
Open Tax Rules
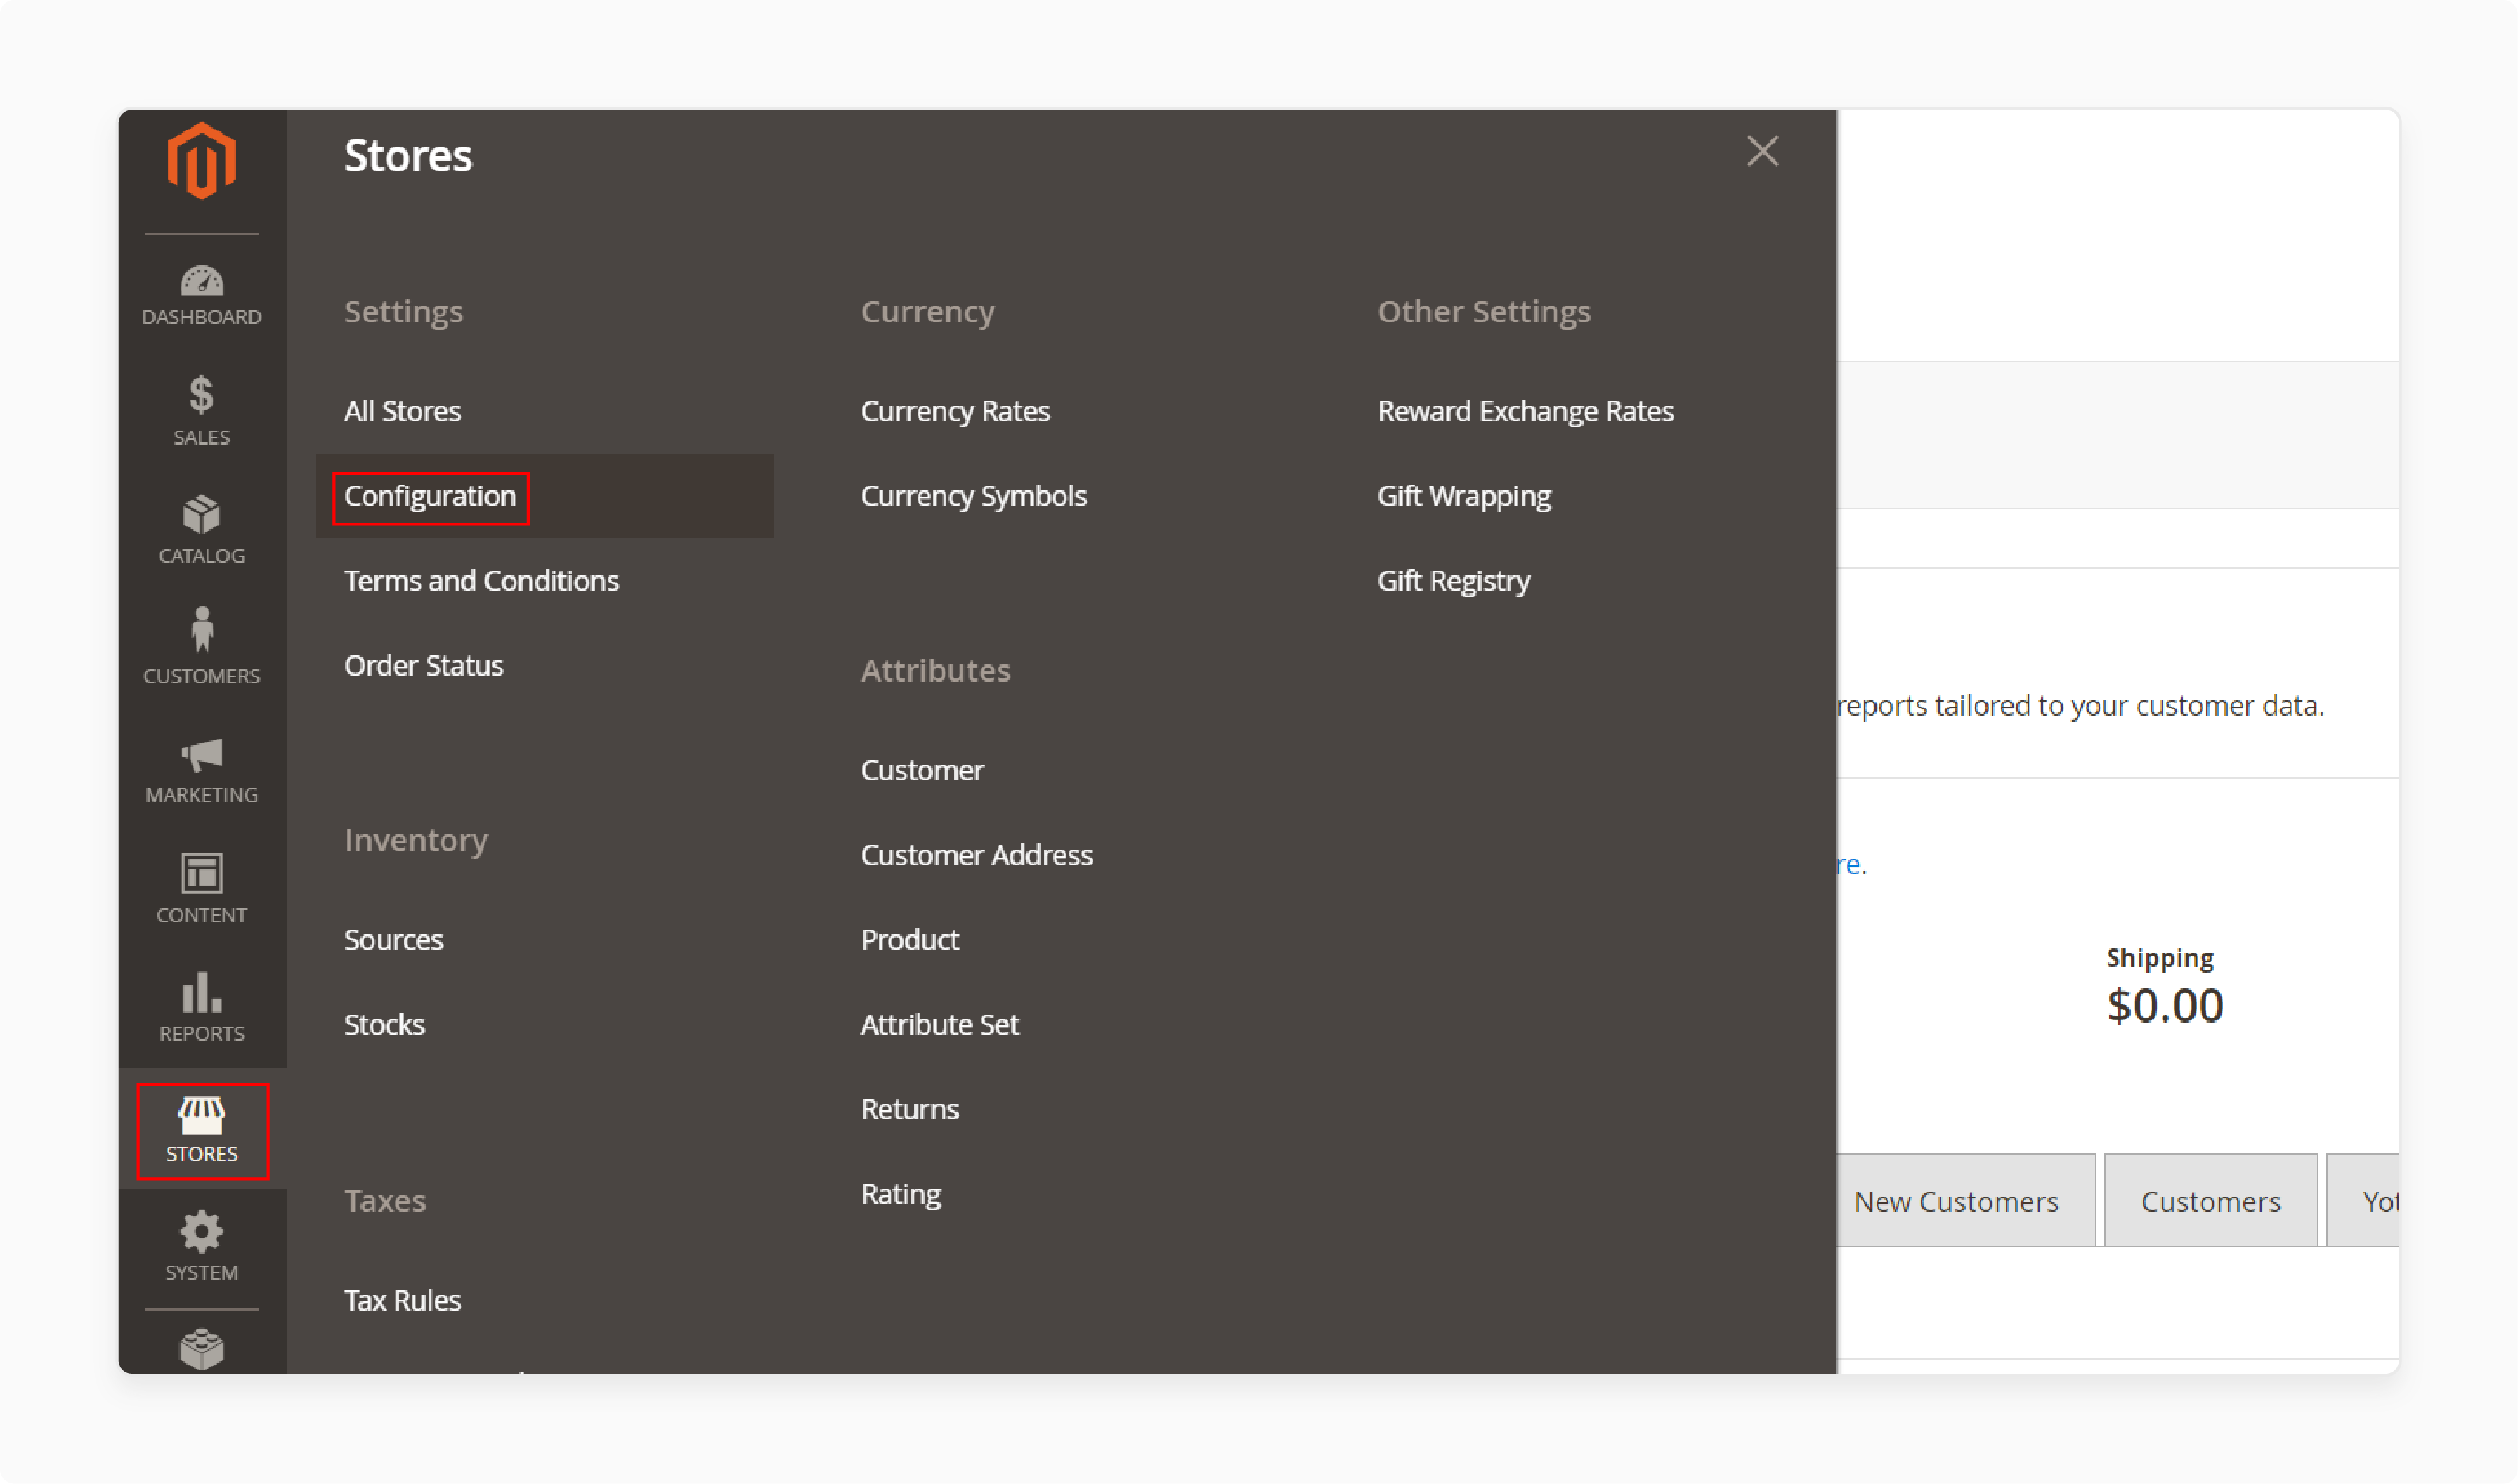[402, 1301]
